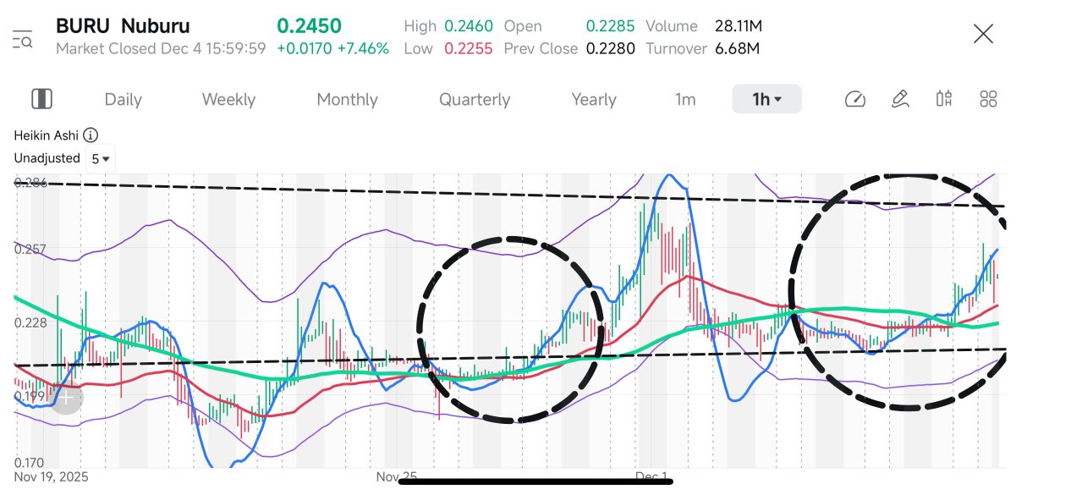Select the Quarterly timeframe
This screenshot has width=1071, height=495.
coord(475,100)
